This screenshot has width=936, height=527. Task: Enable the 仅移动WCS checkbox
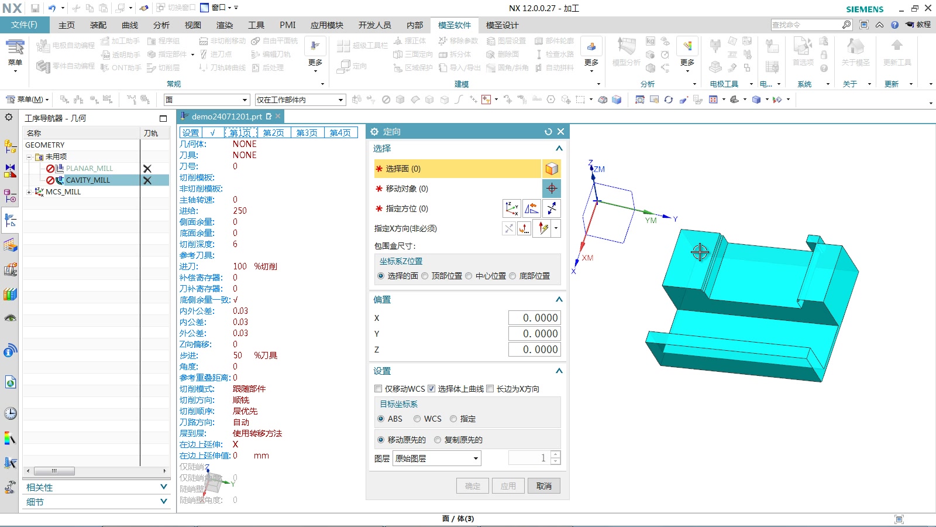point(378,389)
